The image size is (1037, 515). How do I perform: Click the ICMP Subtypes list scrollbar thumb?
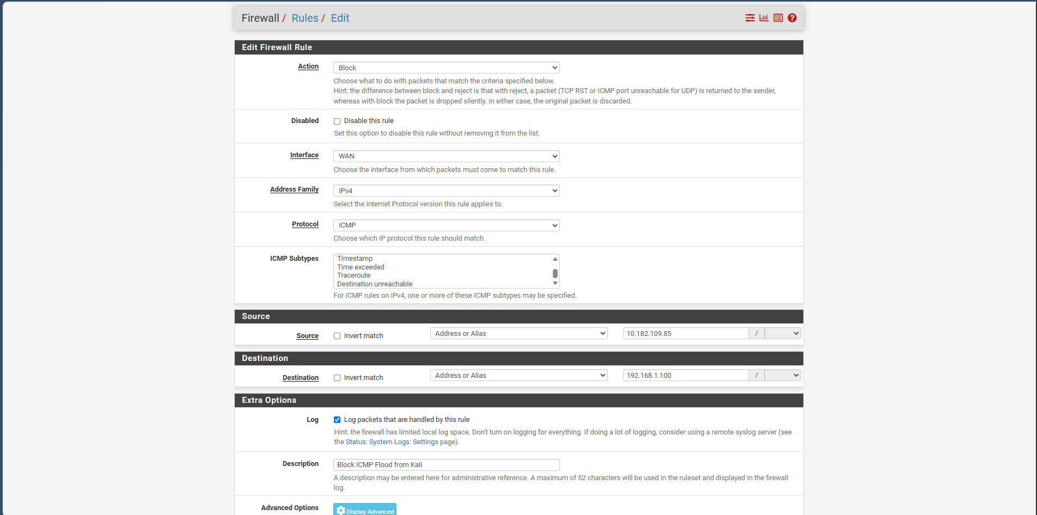pos(555,273)
